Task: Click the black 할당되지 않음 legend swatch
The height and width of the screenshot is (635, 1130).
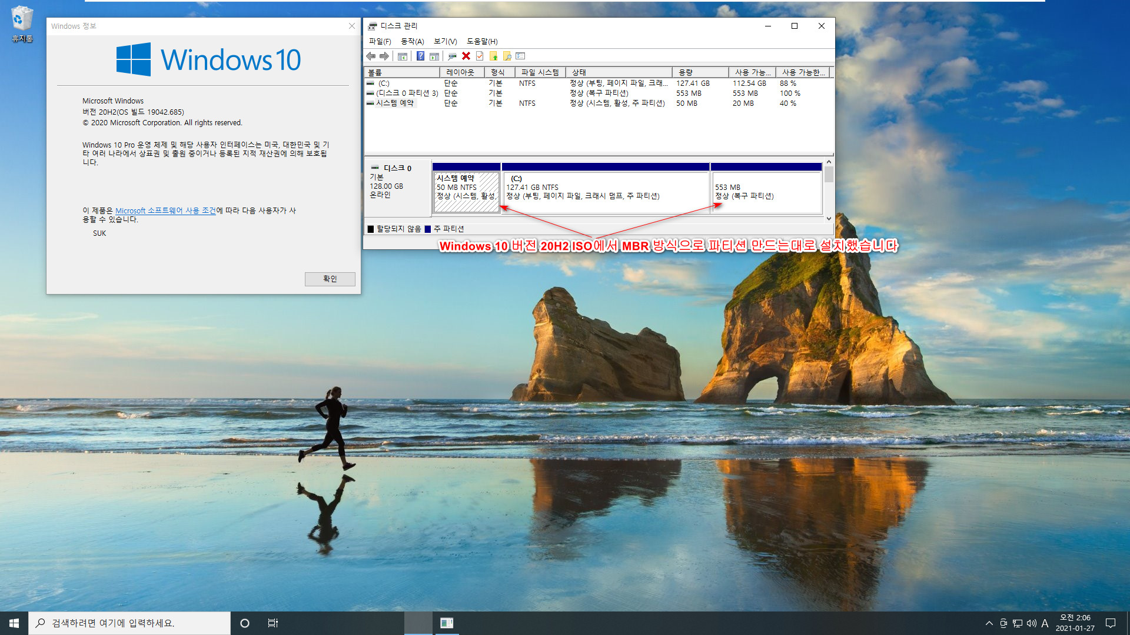Action: (371, 229)
